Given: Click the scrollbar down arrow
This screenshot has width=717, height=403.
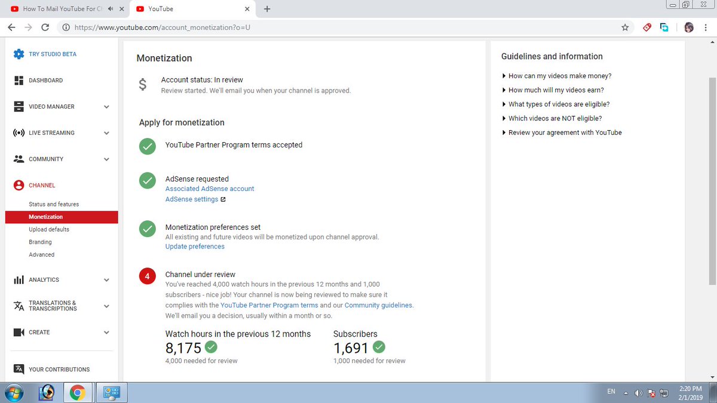Looking at the screenshot, I should click(712, 377).
